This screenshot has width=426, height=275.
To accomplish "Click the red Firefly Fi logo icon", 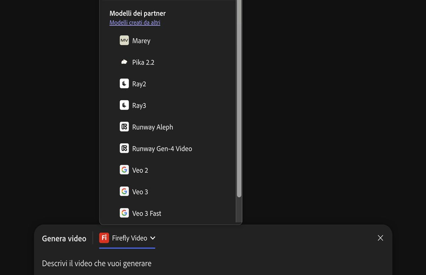I will pyautogui.click(x=104, y=238).
